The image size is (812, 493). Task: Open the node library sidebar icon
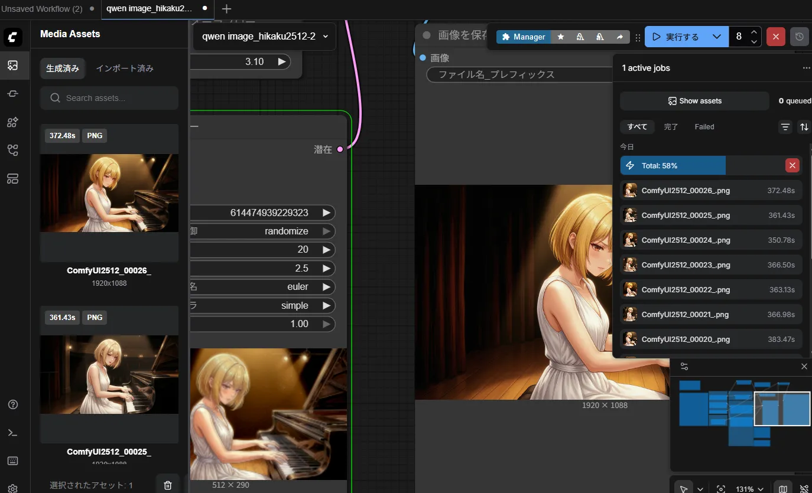[x=12, y=94]
